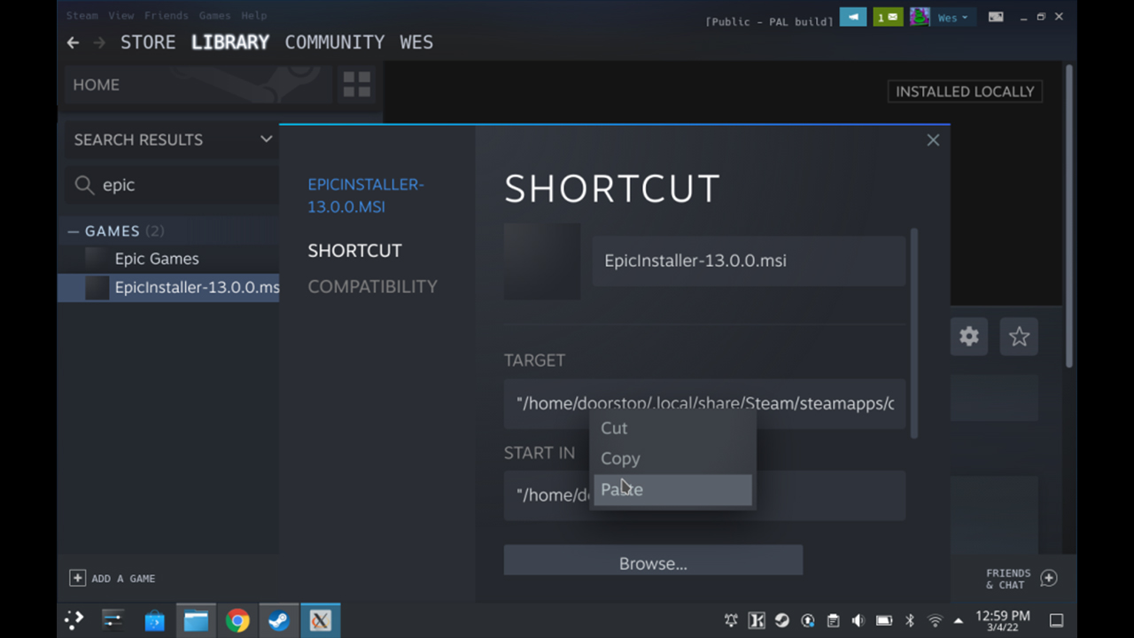Show hidden system tray icons arrow
Screen dimensions: 1134x638
(959, 620)
